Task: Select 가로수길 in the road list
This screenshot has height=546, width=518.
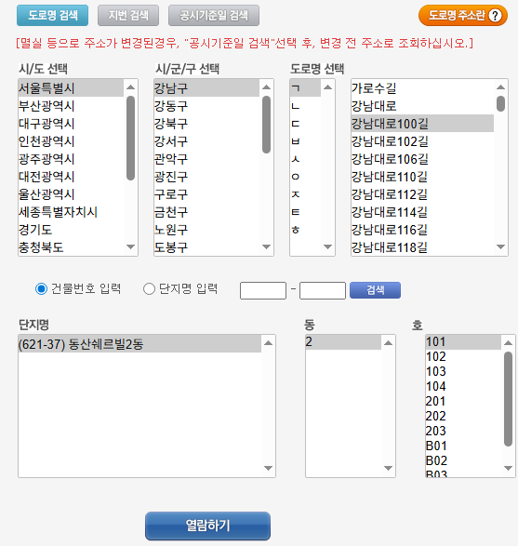Action: coord(422,87)
